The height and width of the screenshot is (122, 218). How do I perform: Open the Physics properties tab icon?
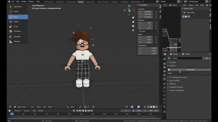coord(165,95)
